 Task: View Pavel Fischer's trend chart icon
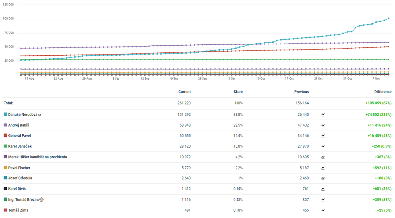[323, 168]
